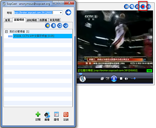
Task: Click the signal bars beside CCTV-4 channel
Action: (x=10, y=36)
